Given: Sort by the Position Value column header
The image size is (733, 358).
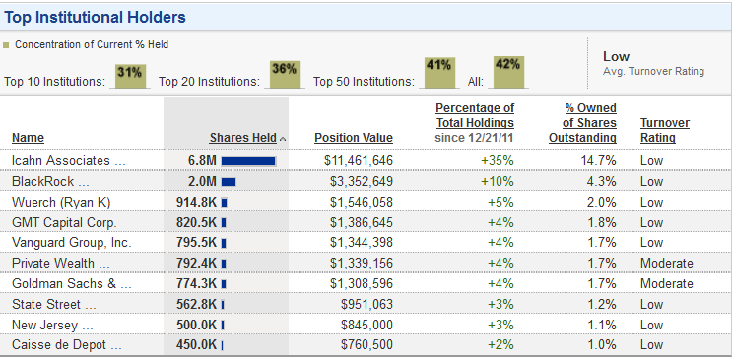Looking at the screenshot, I should 354,138.
